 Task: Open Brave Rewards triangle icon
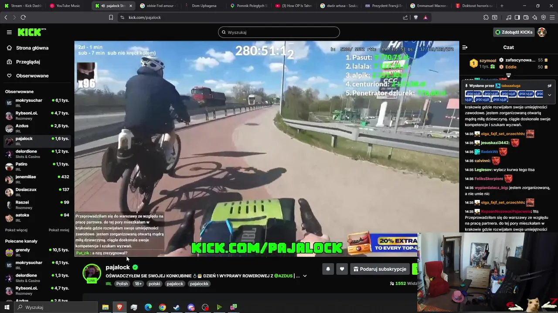click(x=425, y=17)
